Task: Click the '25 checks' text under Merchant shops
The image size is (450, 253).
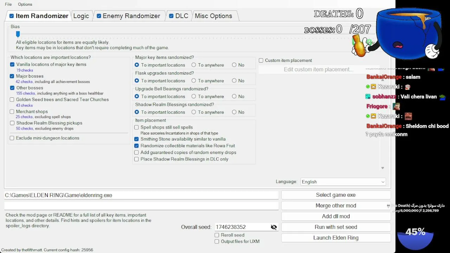Action: tap(24, 117)
